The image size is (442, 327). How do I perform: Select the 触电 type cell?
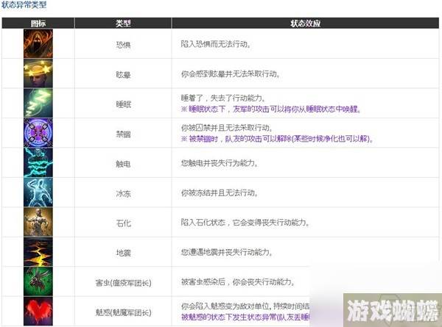tap(123, 164)
